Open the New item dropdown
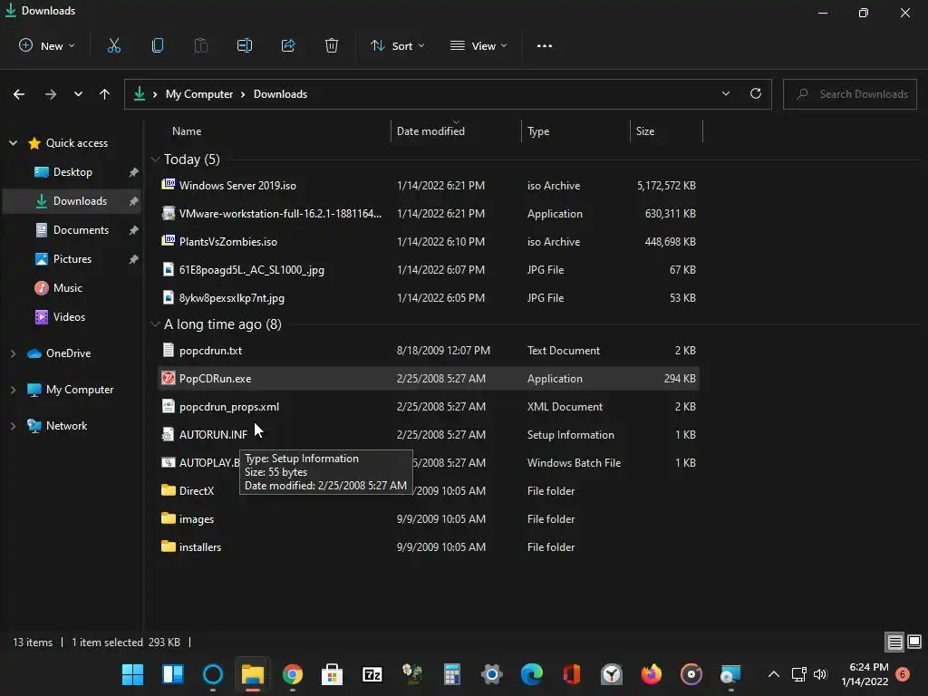 point(47,45)
